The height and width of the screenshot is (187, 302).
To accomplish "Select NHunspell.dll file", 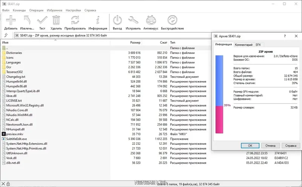I will pyautogui.click(x=15, y=129).
